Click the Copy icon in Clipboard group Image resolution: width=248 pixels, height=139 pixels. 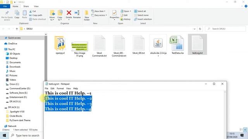tap(17, 13)
